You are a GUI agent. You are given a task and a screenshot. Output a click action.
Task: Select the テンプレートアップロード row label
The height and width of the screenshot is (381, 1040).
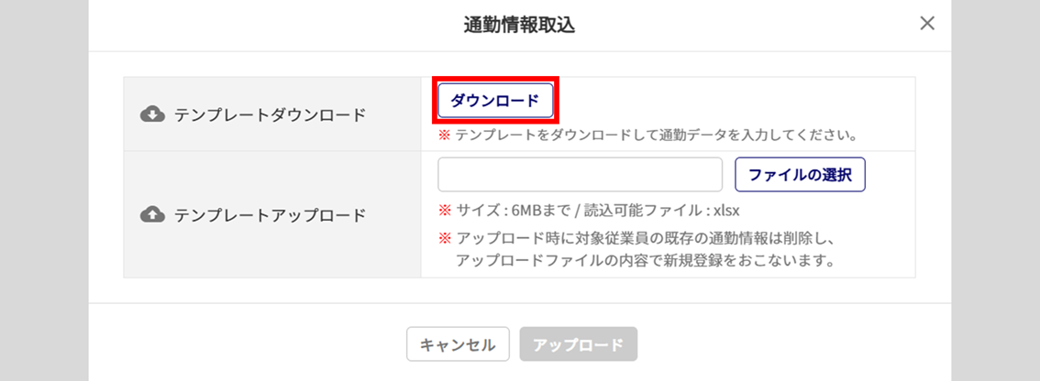pyautogui.click(x=270, y=215)
